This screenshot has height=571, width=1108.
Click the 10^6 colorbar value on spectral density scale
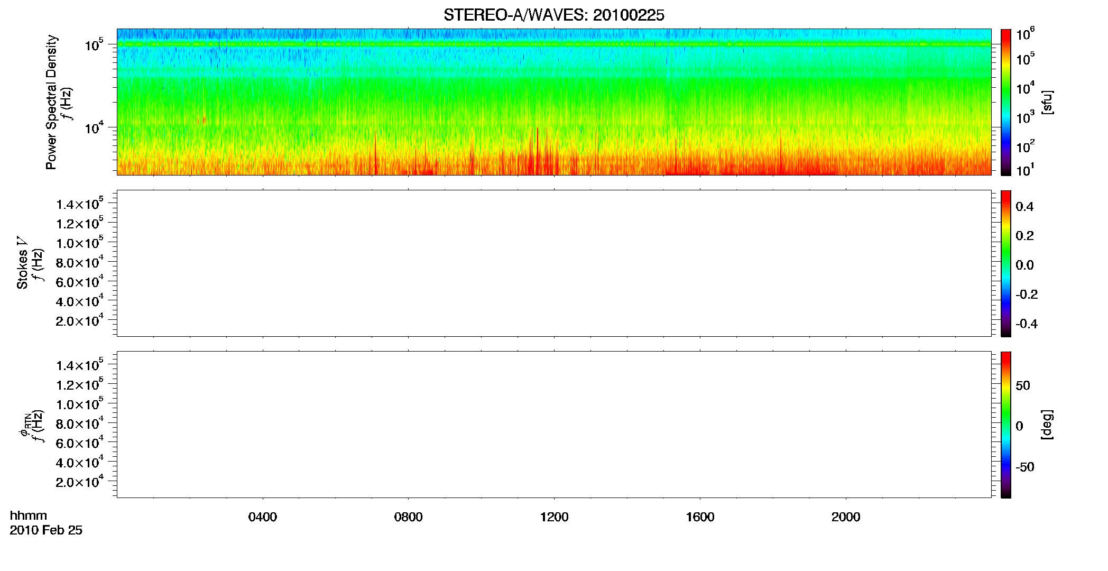(1025, 34)
